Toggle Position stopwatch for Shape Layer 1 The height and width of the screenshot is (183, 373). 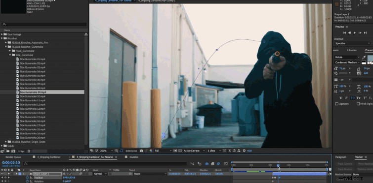(27, 178)
